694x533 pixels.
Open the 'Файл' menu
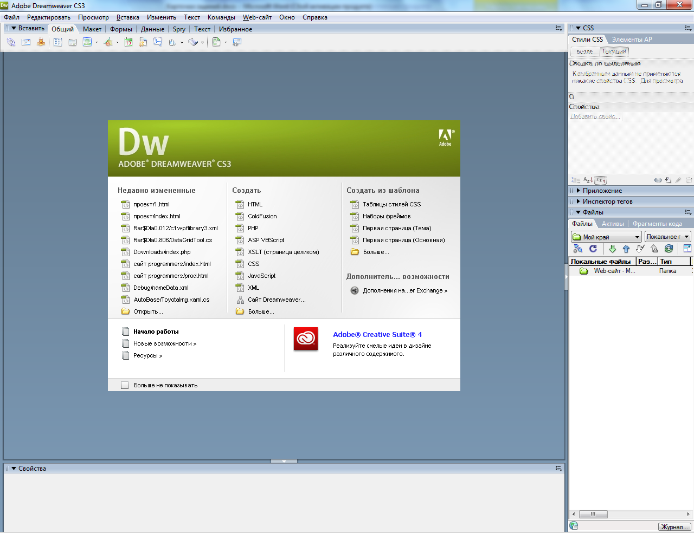click(12, 17)
